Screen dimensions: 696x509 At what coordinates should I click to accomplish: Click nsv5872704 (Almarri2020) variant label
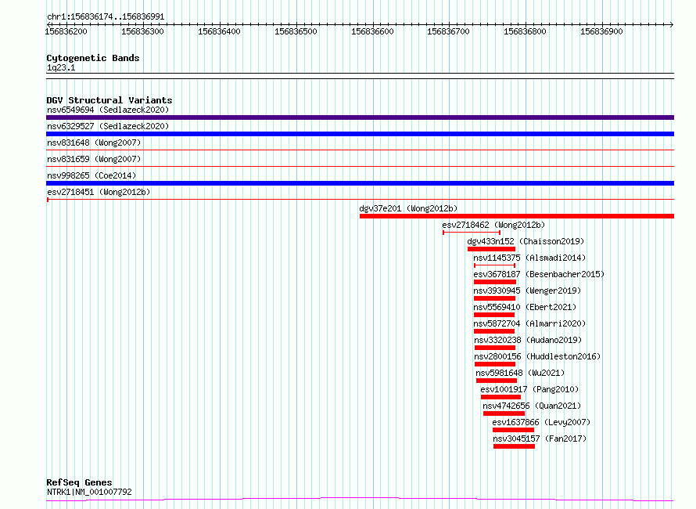click(x=529, y=323)
